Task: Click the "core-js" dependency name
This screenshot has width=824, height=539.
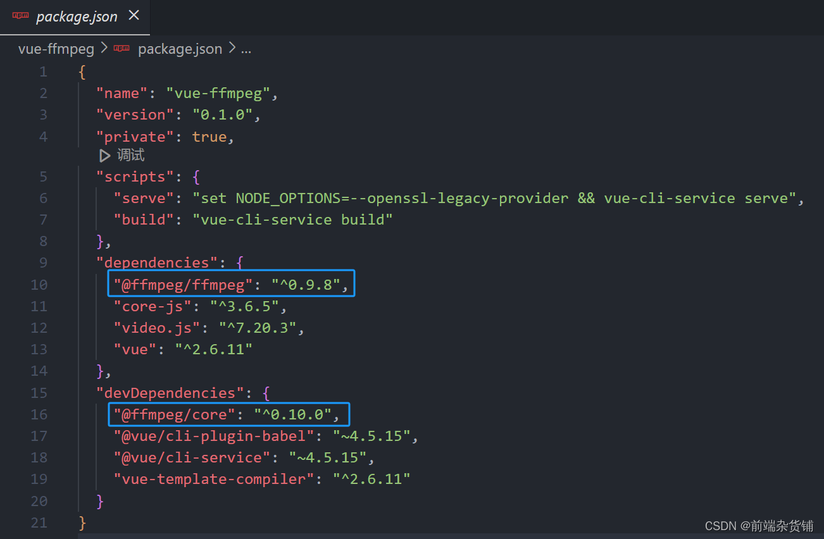Action: pyautogui.click(x=152, y=306)
